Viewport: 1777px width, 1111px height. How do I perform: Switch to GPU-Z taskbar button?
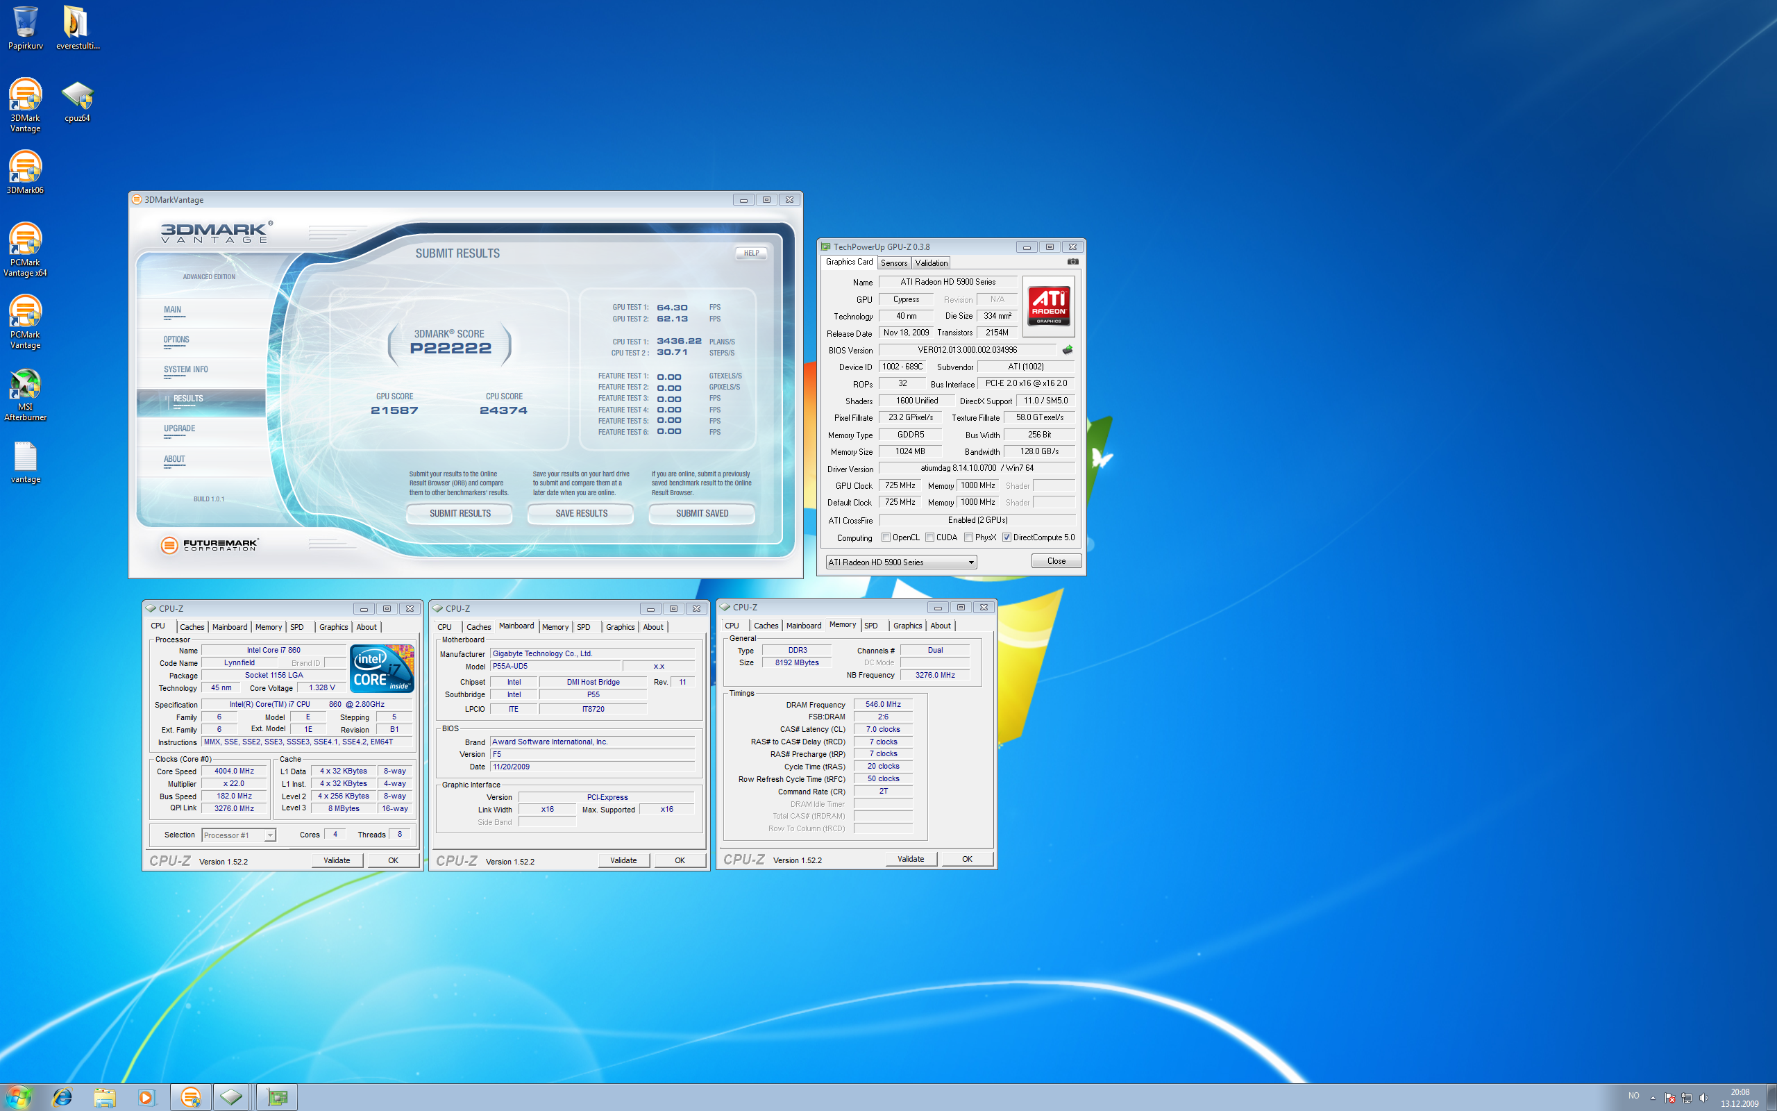(x=277, y=1097)
